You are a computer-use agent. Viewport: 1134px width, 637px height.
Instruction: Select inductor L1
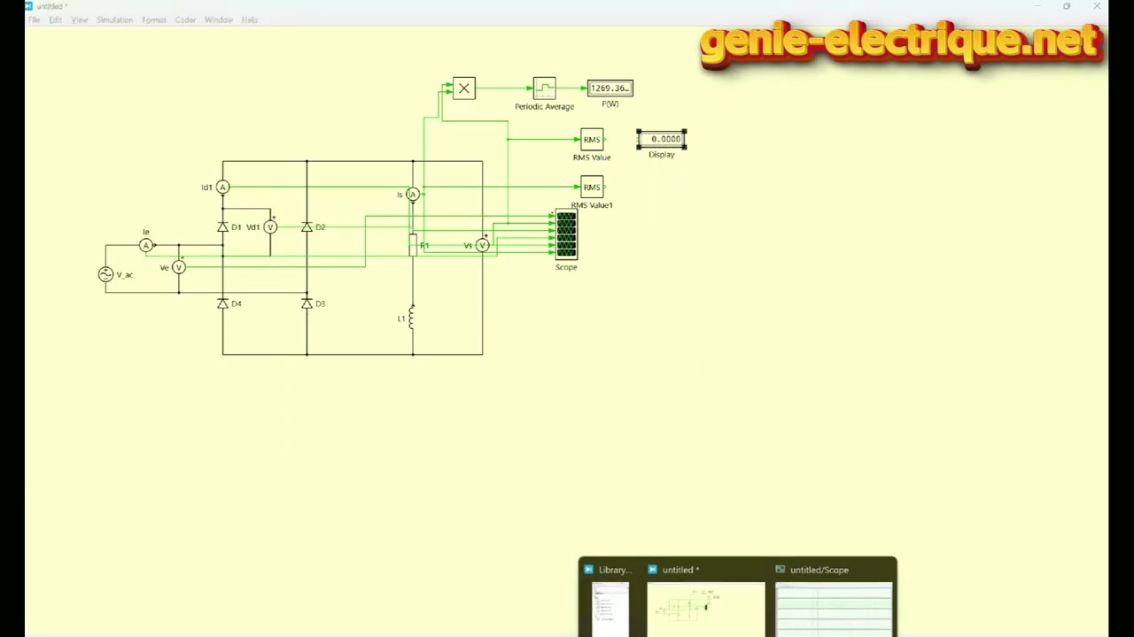click(411, 318)
